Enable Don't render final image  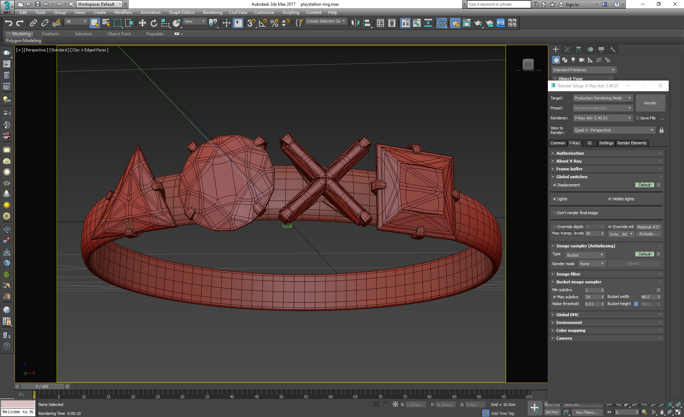point(554,213)
